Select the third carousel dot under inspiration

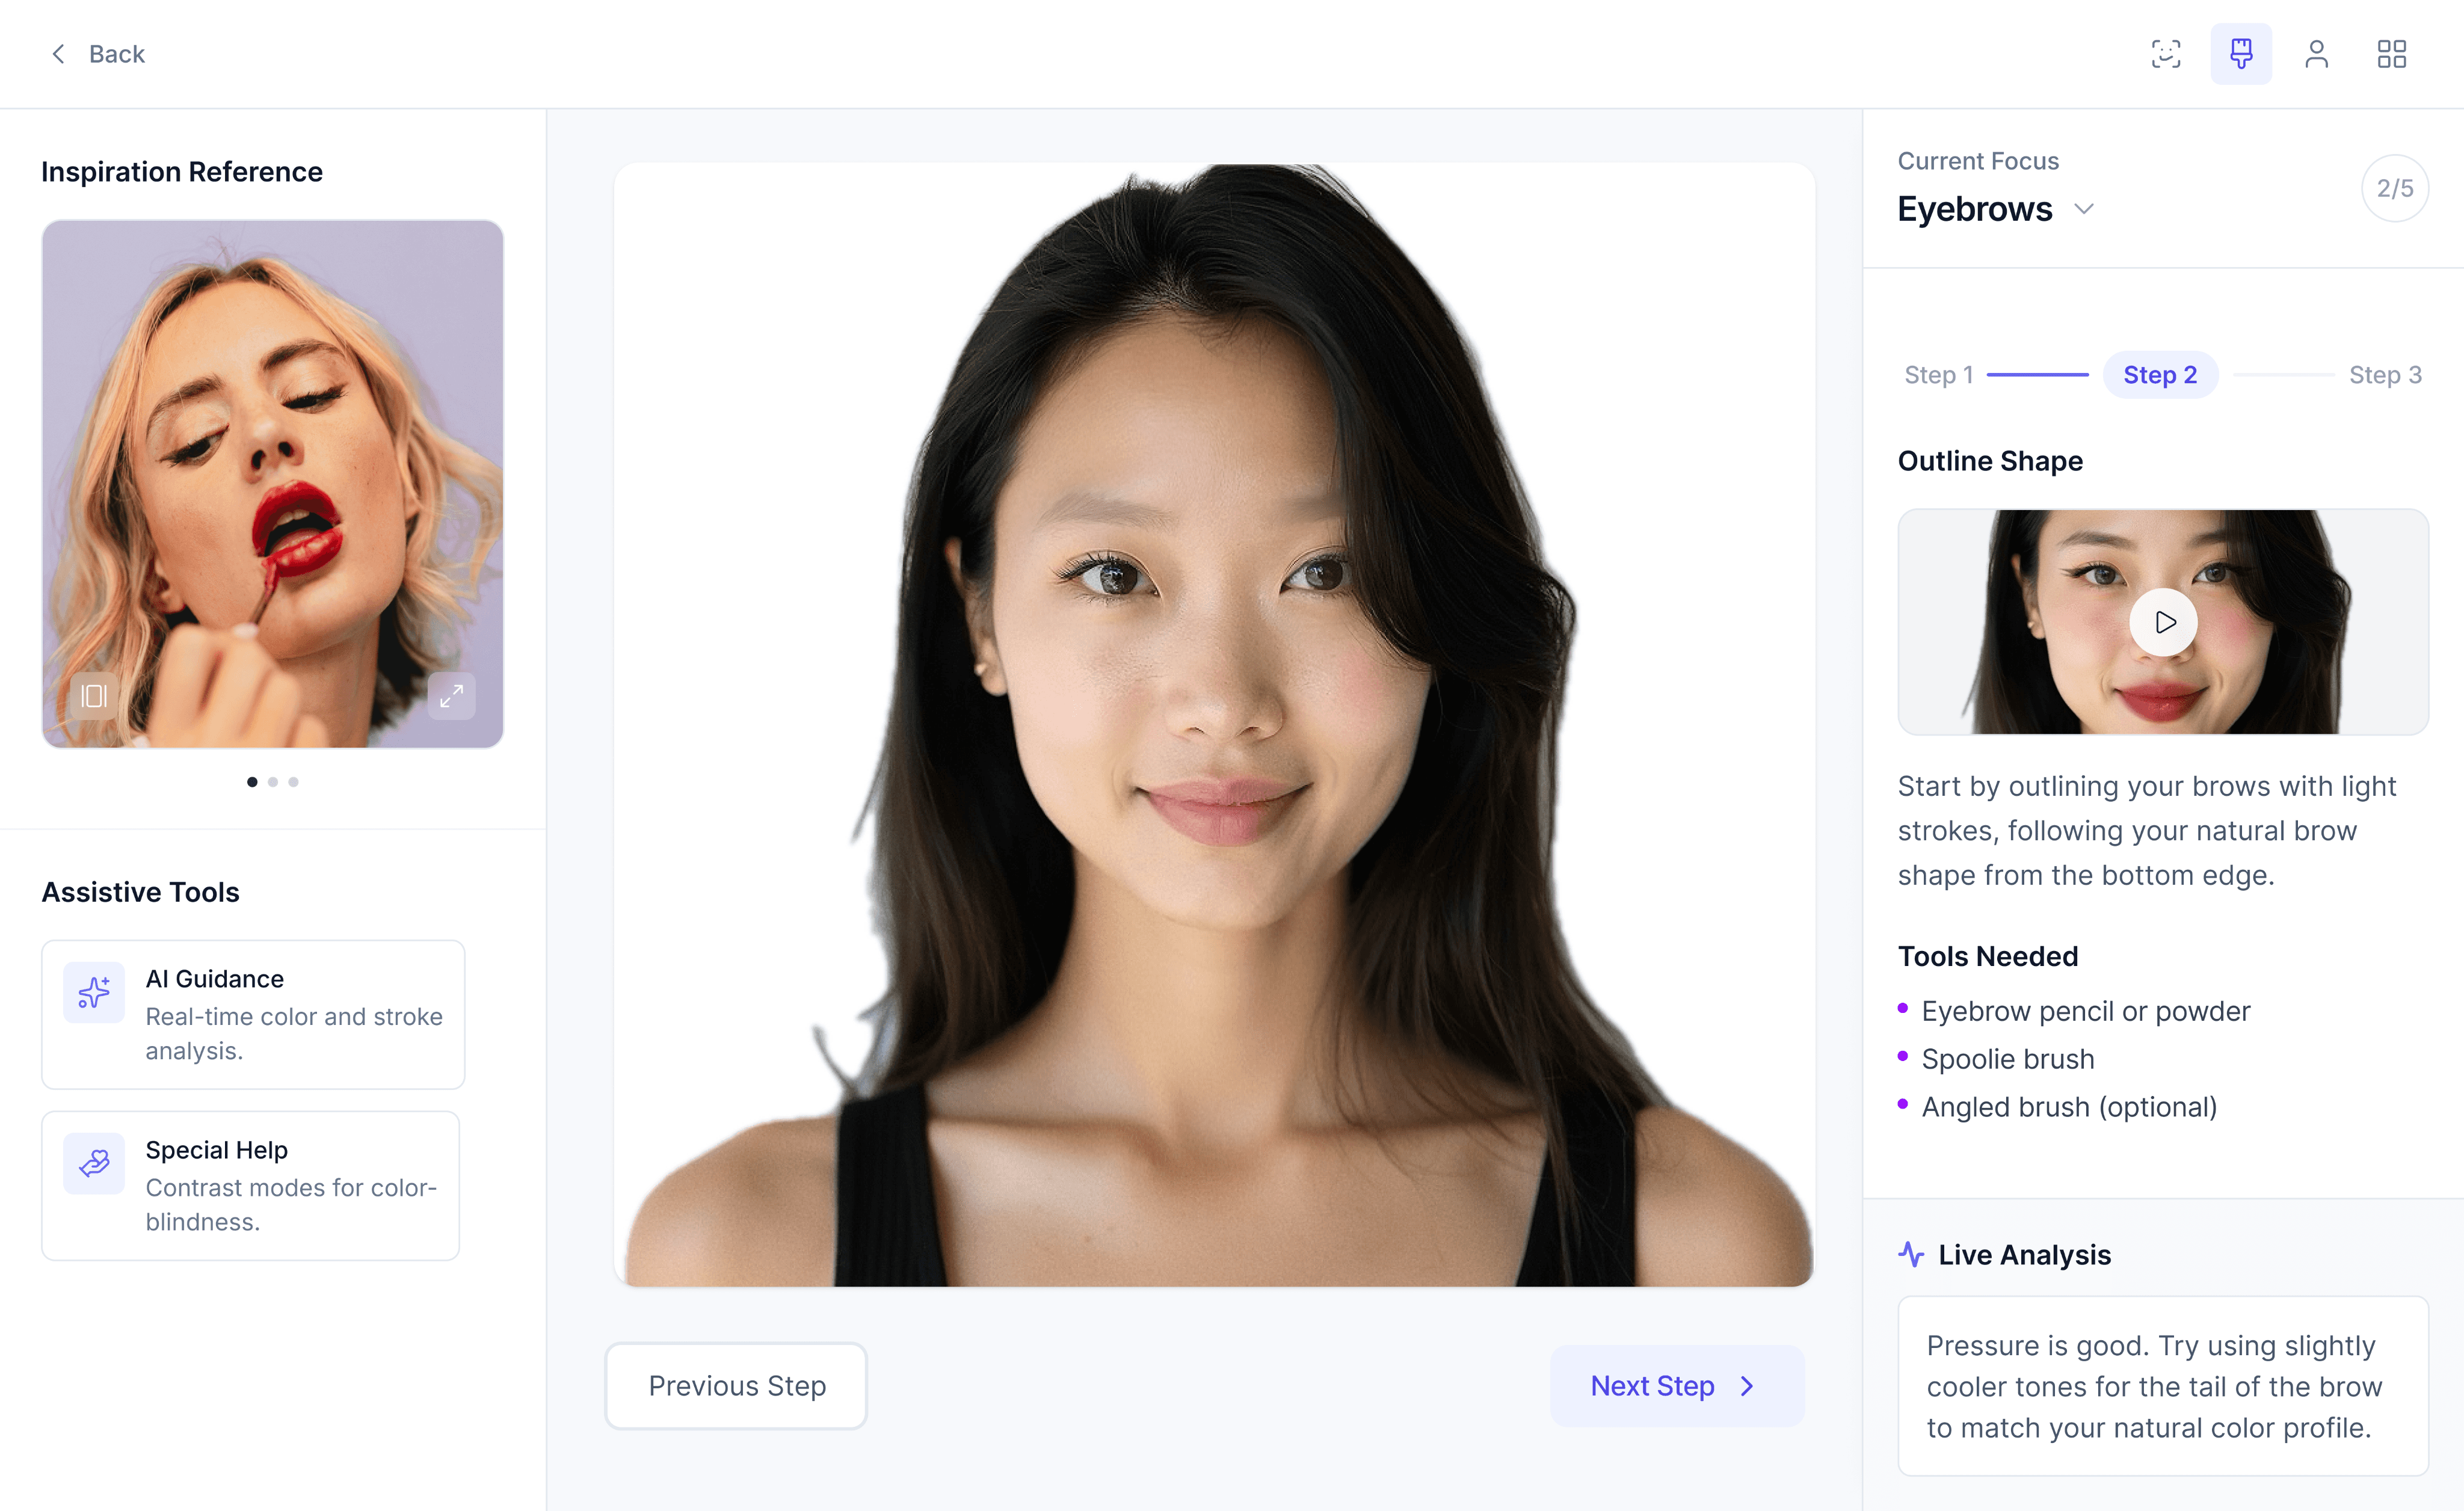click(x=293, y=782)
